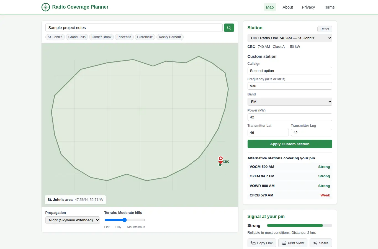Select the Corner Brook location chip
The image size is (378, 249).
pyautogui.click(x=101, y=37)
